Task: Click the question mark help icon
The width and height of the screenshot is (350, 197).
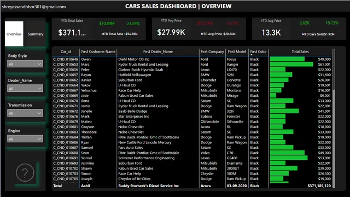Action: [25, 172]
